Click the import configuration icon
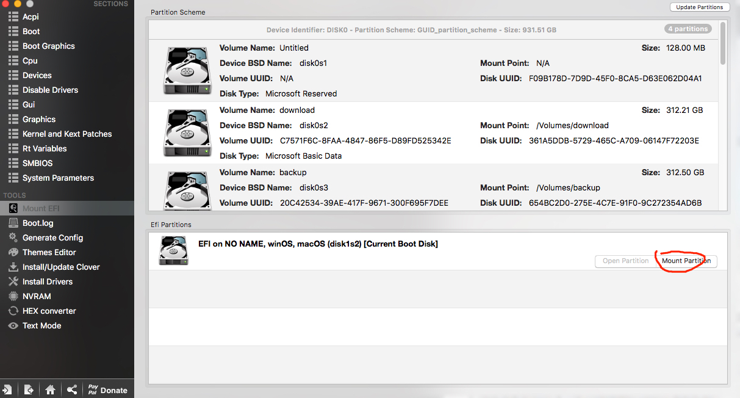 pos(7,389)
